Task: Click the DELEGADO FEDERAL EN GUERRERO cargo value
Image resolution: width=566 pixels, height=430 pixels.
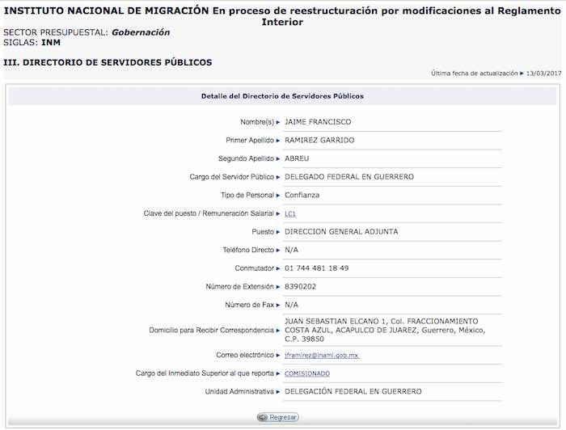Action: pos(349,176)
